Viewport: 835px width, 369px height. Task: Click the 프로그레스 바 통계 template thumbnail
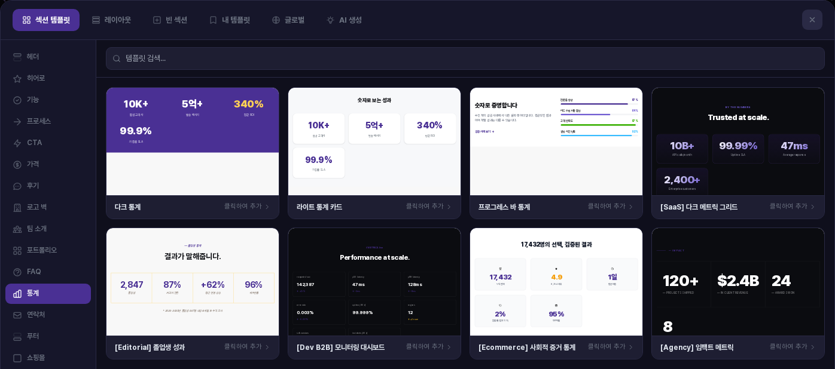point(556,142)
